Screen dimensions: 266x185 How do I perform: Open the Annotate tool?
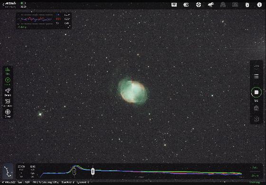pyautogui.click(x=8, y=103)
